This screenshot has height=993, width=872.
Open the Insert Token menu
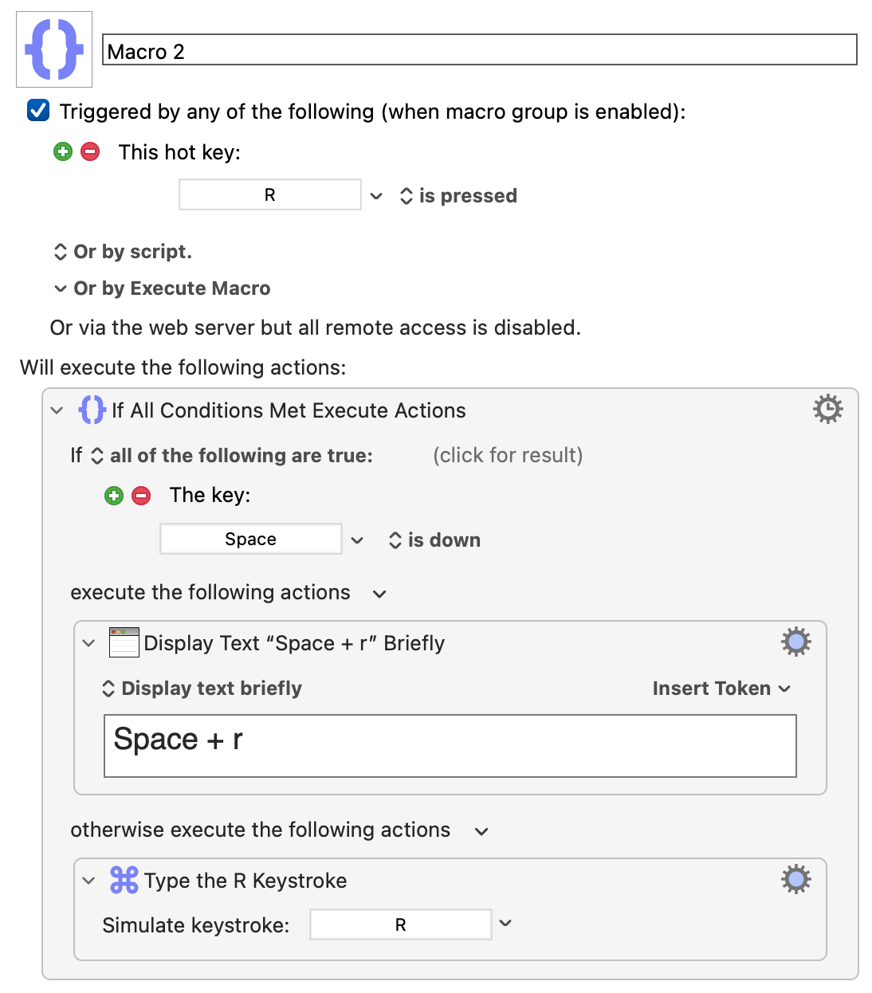pyautogui.click(x=721, y=689)
